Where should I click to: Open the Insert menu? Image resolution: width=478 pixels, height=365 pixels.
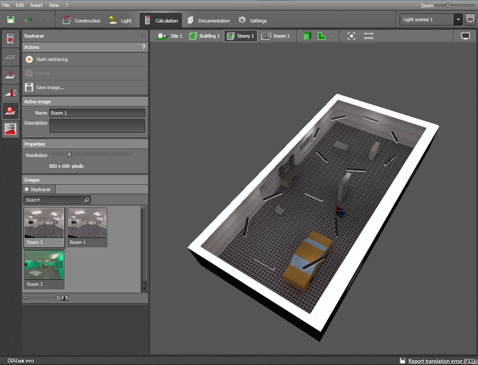point(36,5)
